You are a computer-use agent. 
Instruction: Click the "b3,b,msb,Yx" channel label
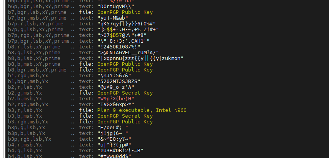click(25, 116)
